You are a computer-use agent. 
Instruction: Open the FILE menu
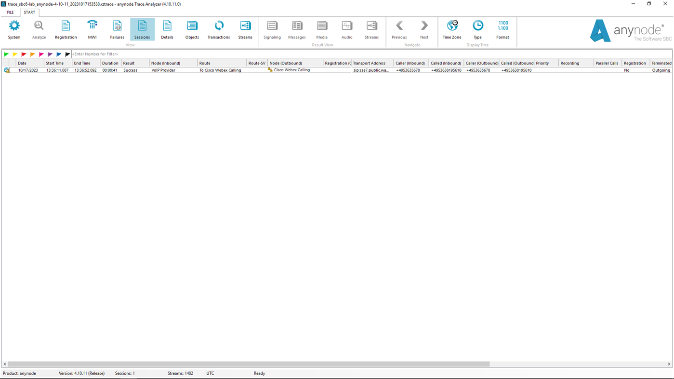(x=10, y=12)
